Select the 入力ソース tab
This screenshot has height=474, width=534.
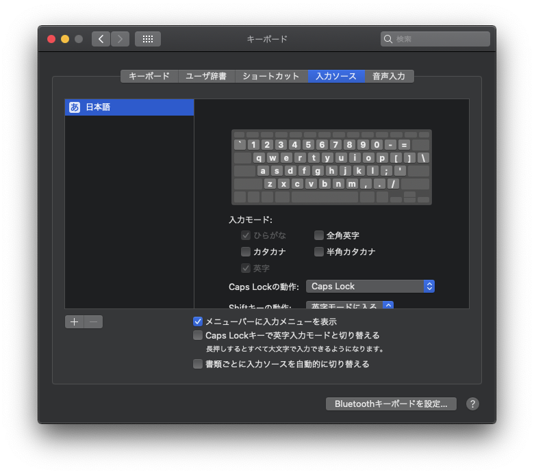pos(336,76)
